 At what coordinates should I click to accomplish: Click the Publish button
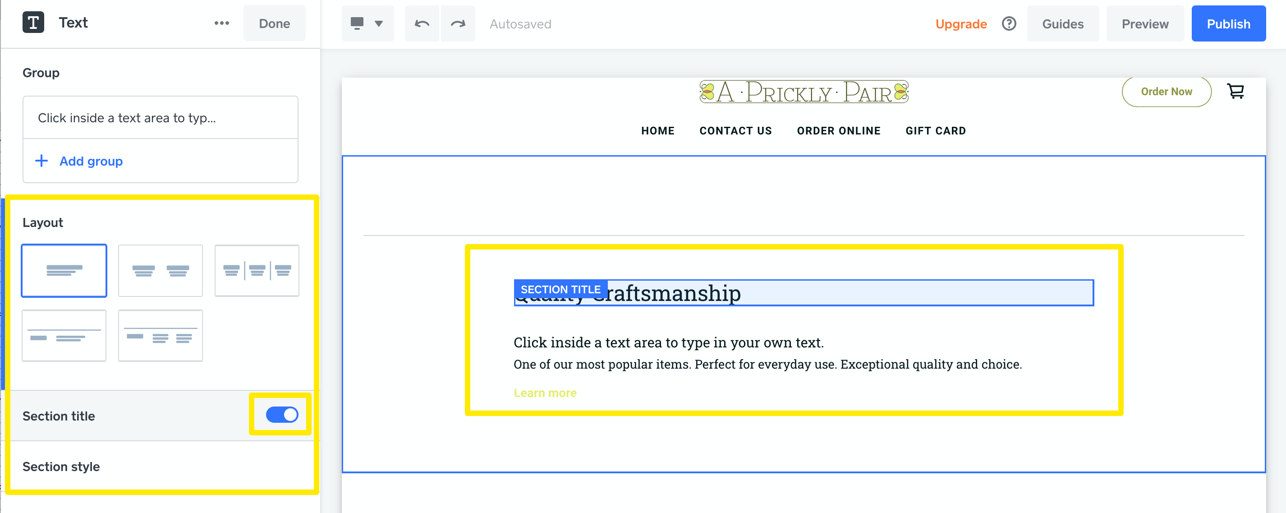(1229, 23)
